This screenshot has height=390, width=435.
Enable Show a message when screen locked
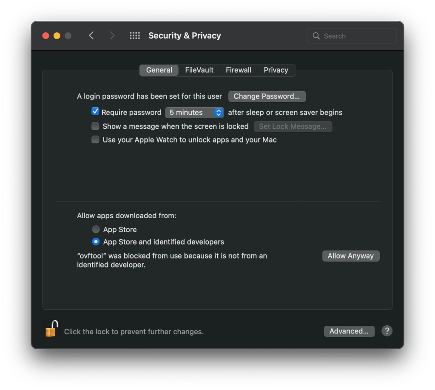[95, 126]
